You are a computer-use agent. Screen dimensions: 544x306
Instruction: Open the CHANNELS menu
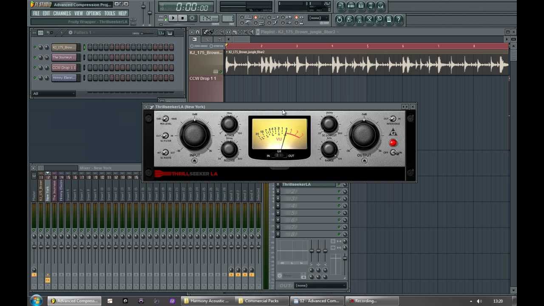(62, 13)
